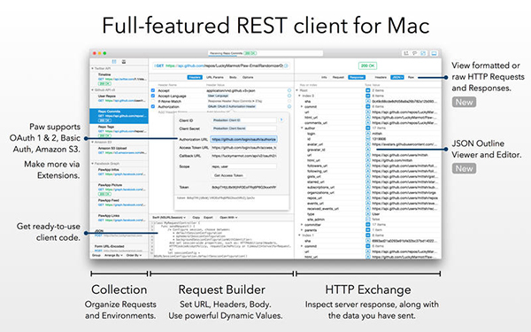Screen dimensions: 531x332
Task: Collapse the author node in JSON tree
Action: pyautogui.click(x=302, y=128)
